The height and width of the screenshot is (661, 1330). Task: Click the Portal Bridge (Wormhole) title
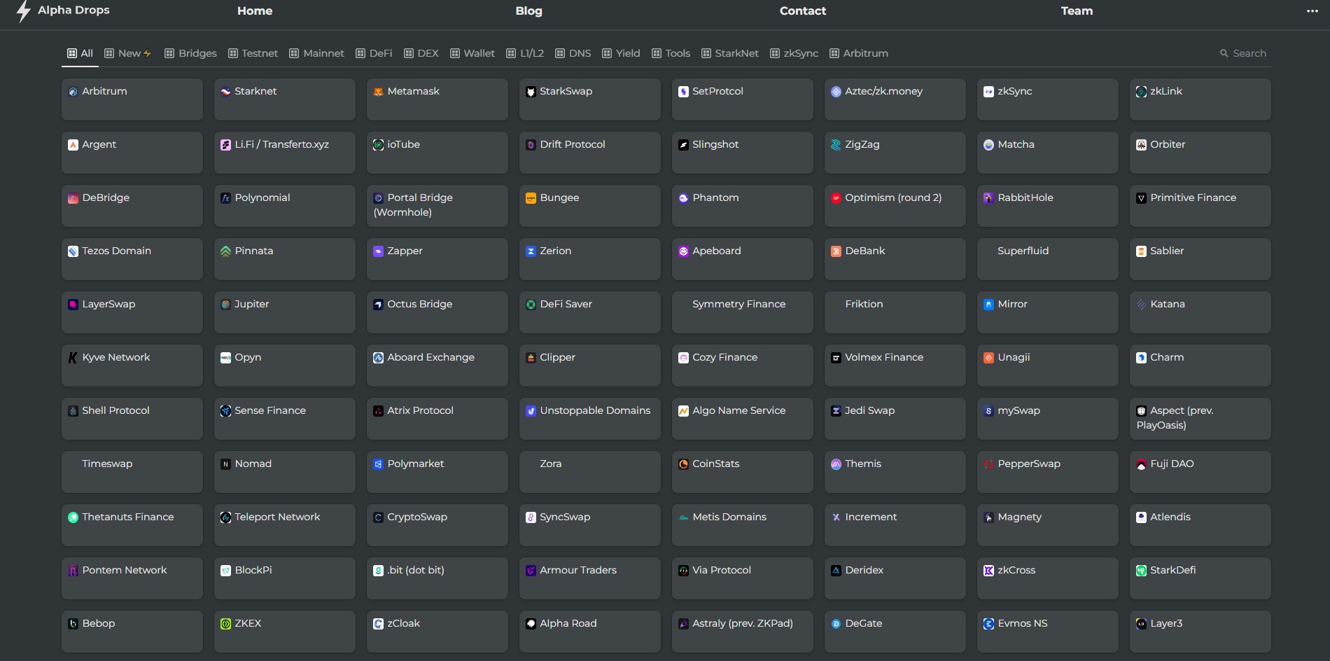[x=414, y=205]
